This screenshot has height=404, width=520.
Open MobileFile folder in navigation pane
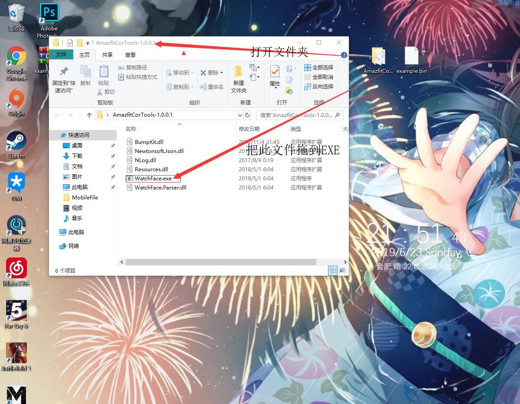coord(81,197)
